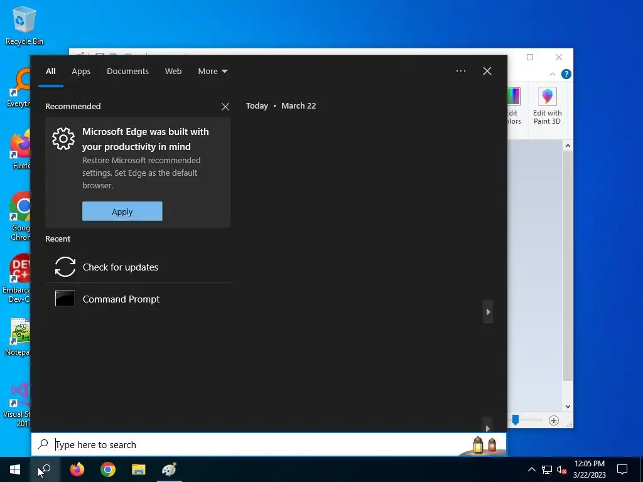Screen dimensions: 643x482
Task: Select the Visual Studio desktop shortcut
Action: click(17, 404)
